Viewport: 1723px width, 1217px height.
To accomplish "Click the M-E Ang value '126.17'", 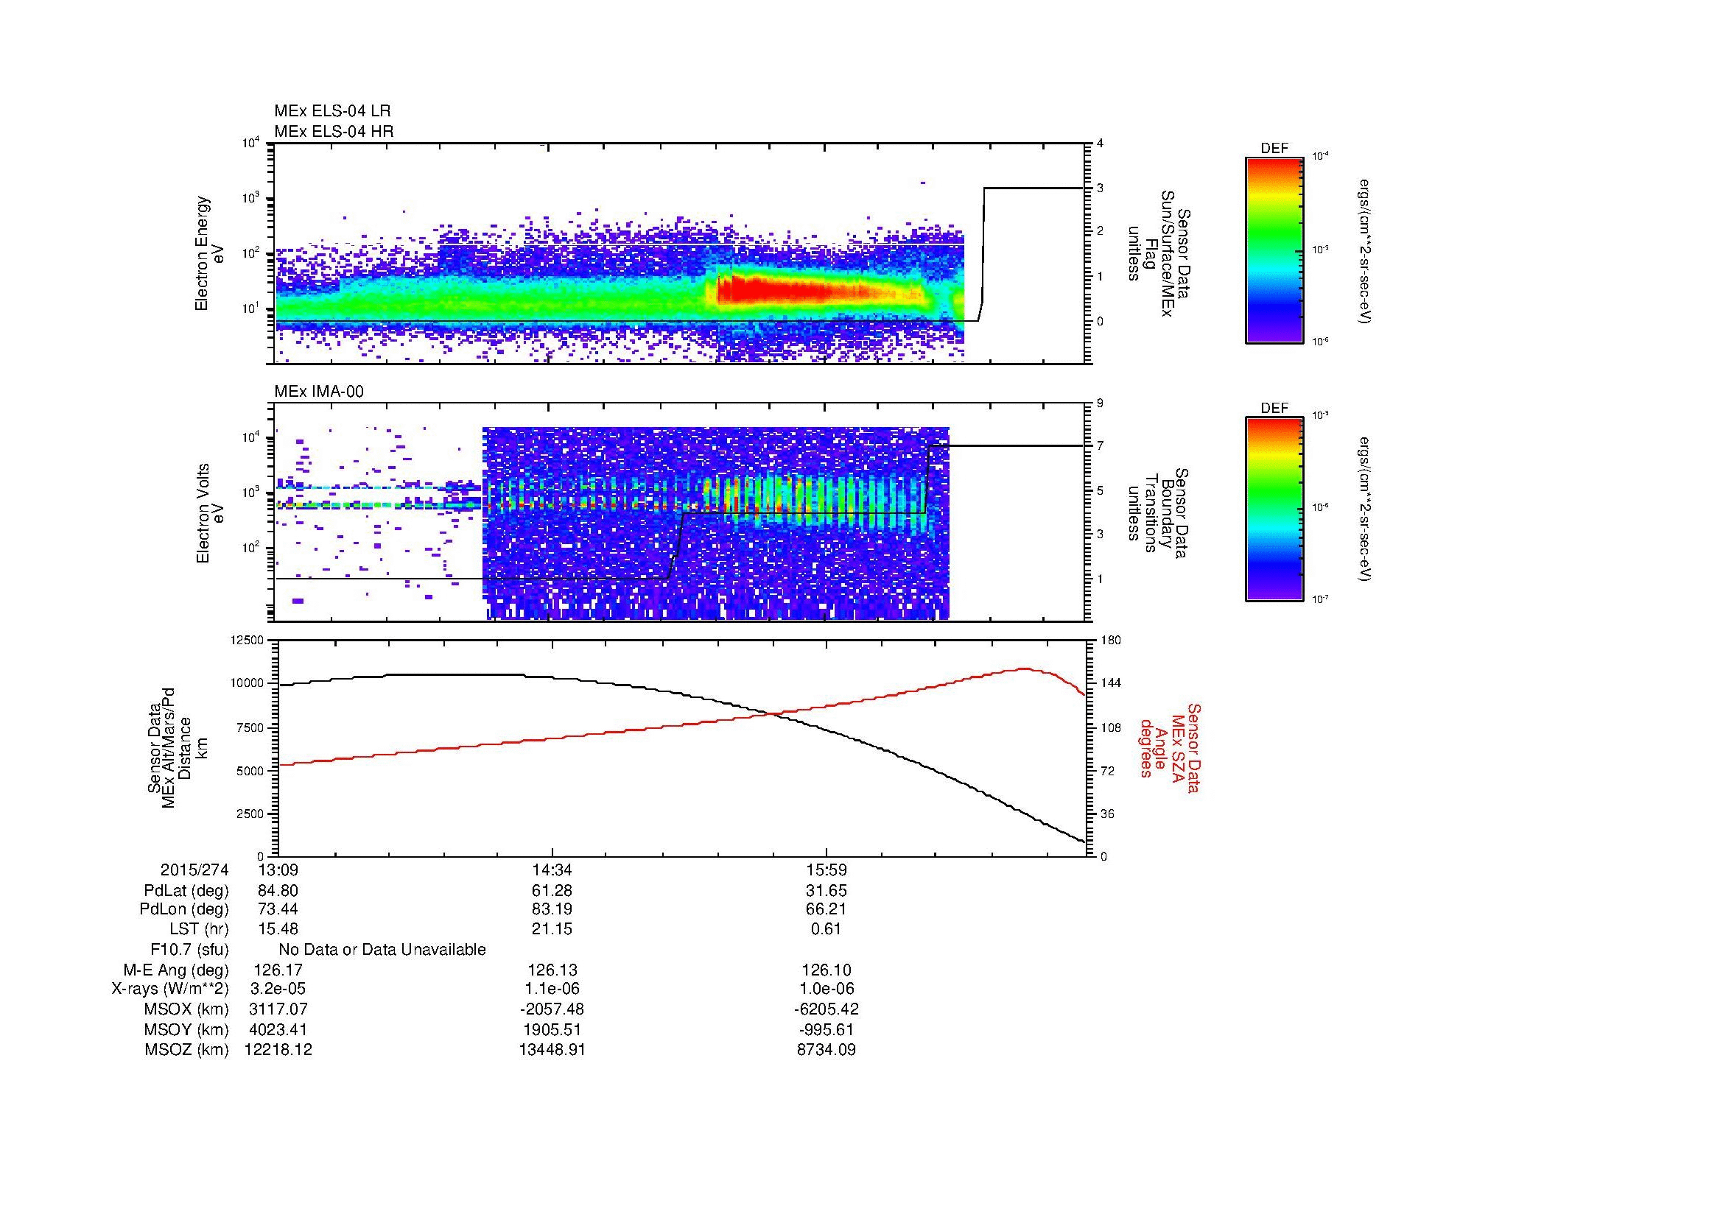I will (x=278, y=970).
